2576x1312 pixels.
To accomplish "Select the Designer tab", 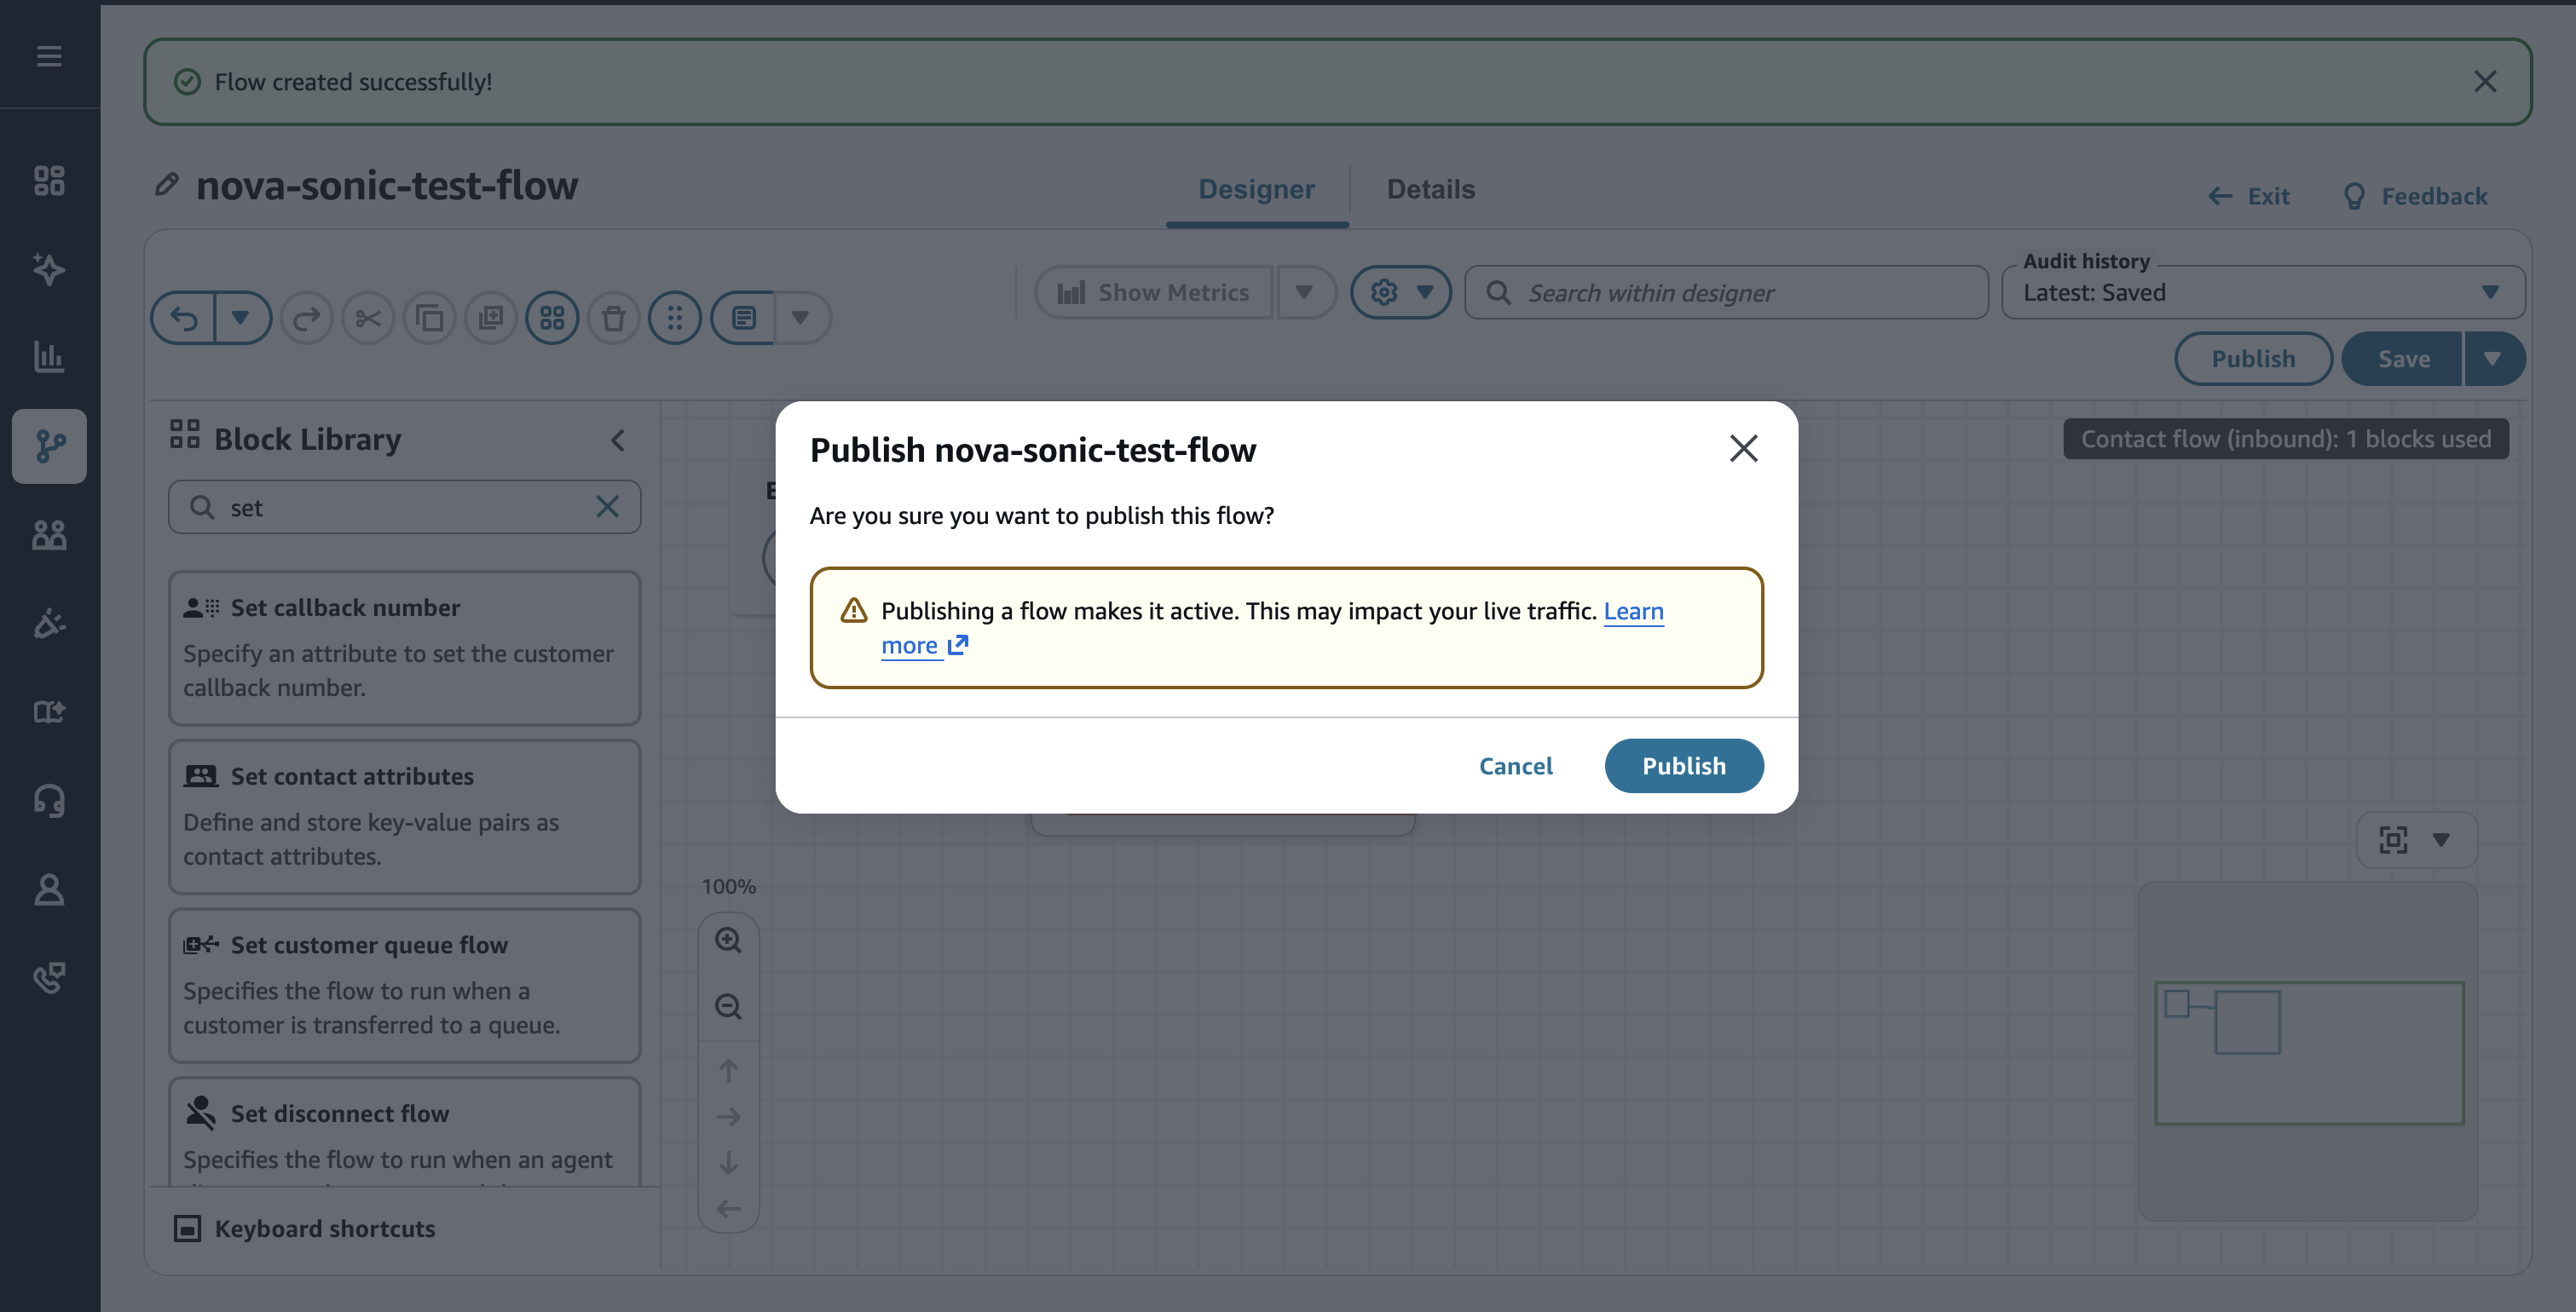I will 1256,190.
